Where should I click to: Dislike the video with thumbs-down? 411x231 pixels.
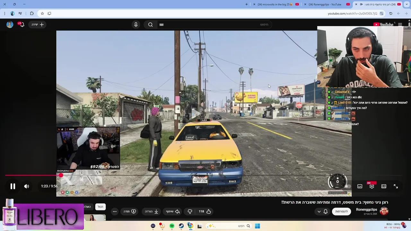pos(190,211)
